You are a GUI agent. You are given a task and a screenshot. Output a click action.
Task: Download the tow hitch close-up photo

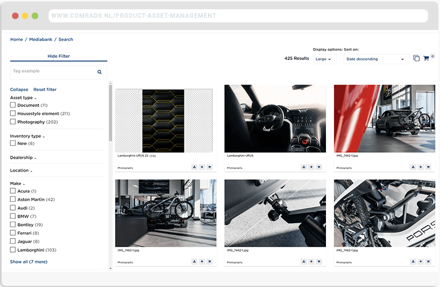pos(304,262)
